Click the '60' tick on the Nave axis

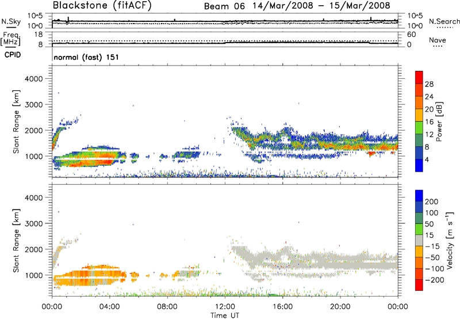click(411, 35)
